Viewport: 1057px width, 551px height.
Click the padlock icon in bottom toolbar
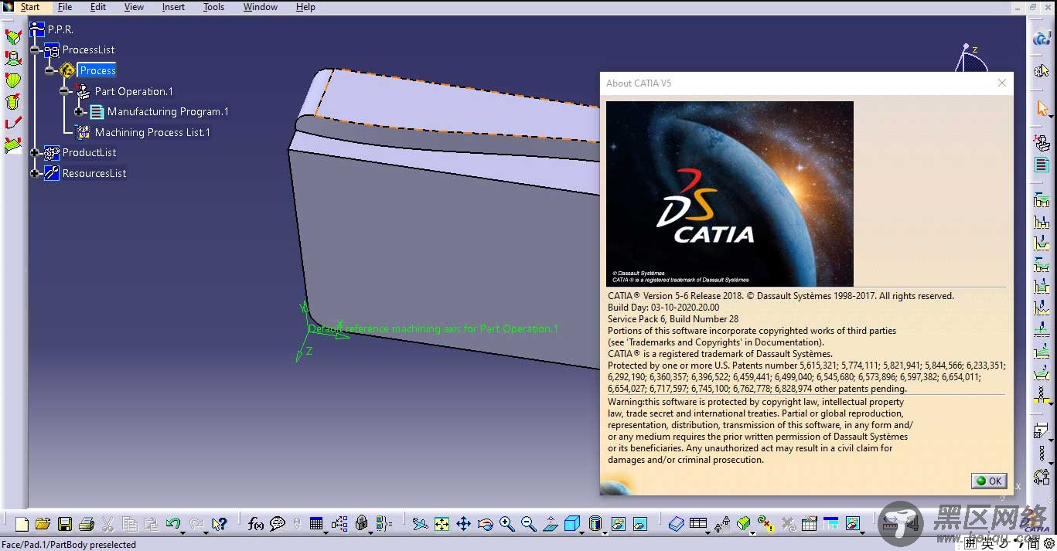click(361, 524)
